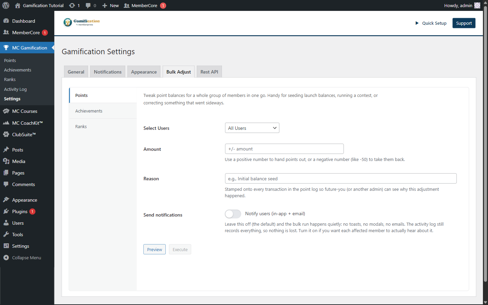Click the admin bar MemberCore notification badge
This screenshot has height=305, width=488.
(163, 5)
